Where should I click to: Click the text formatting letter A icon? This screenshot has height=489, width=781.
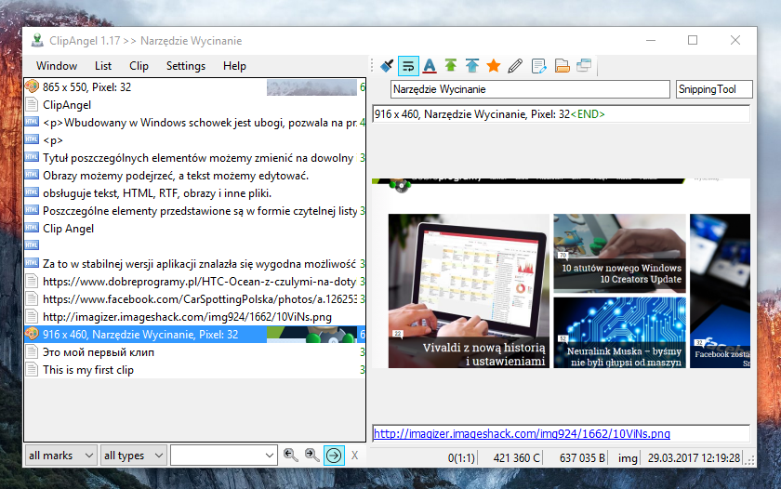click(x=430, y=66)
